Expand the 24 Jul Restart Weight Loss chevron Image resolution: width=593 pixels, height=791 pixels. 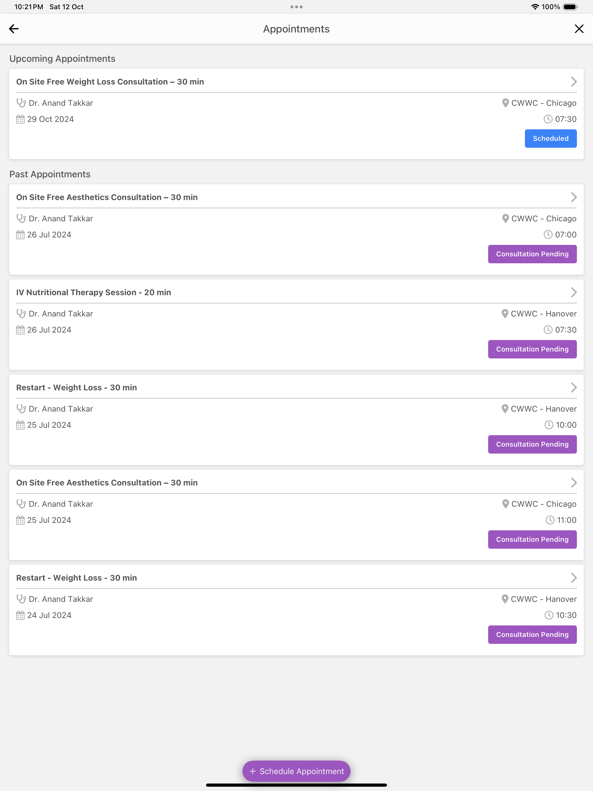coord(573,577)
